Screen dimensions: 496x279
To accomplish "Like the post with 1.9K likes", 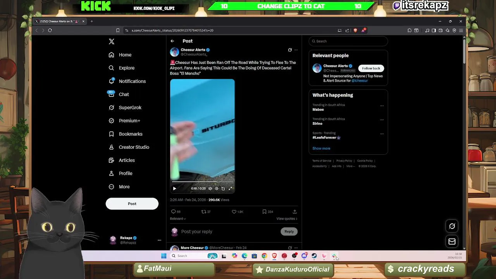I will pyautogui.click(x=237, y=212).
